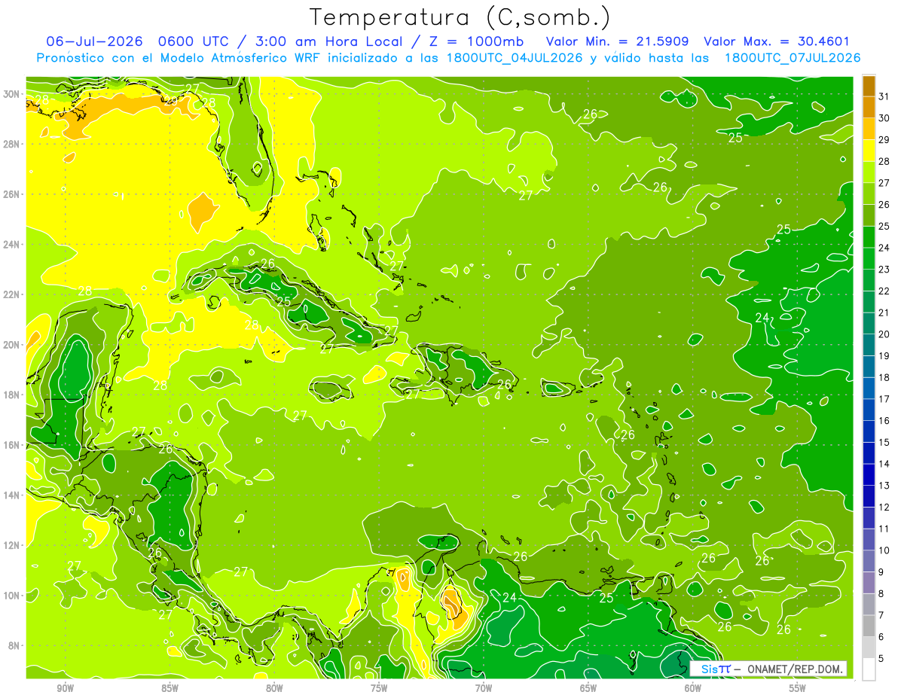Click the ONAMET/REP.DOM. logo box

tap(768, 669)
